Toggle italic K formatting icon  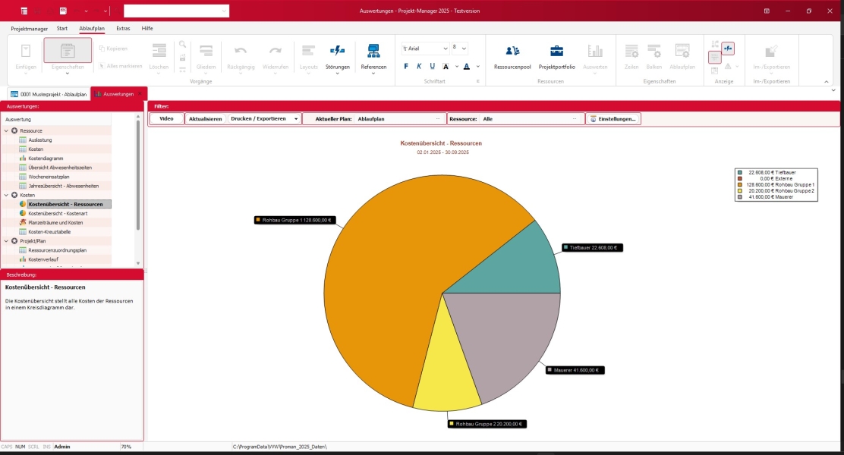pyautogui.click(x=419, y=66)
